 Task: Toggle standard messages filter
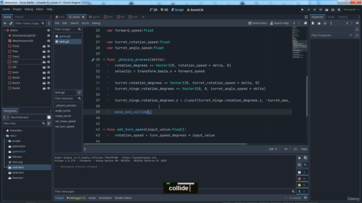[x=302, y=173]
